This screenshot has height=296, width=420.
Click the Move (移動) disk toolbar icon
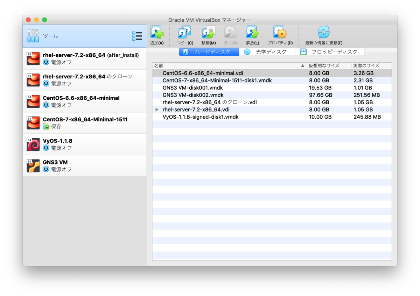click(209, 33)
